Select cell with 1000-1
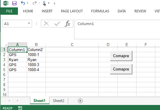160x110 pixels. (x=36, y=55)
